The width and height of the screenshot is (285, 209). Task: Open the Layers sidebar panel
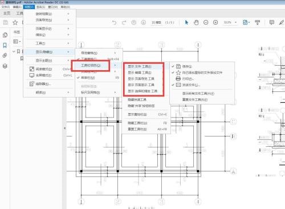point(5,66)
